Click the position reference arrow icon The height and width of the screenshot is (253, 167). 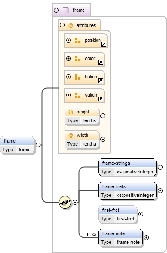click(104, 44)
